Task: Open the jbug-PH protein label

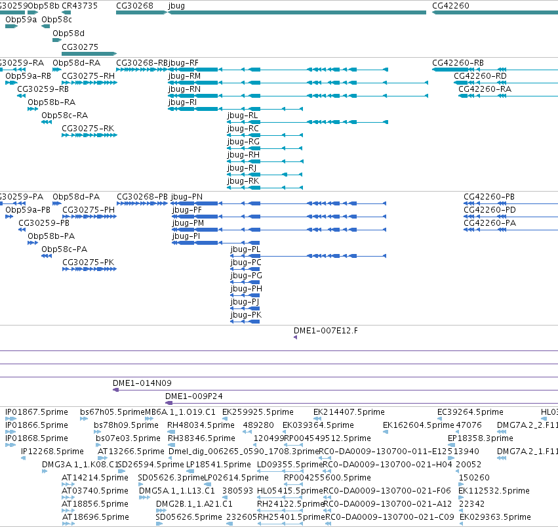Action: pos(247,289)
